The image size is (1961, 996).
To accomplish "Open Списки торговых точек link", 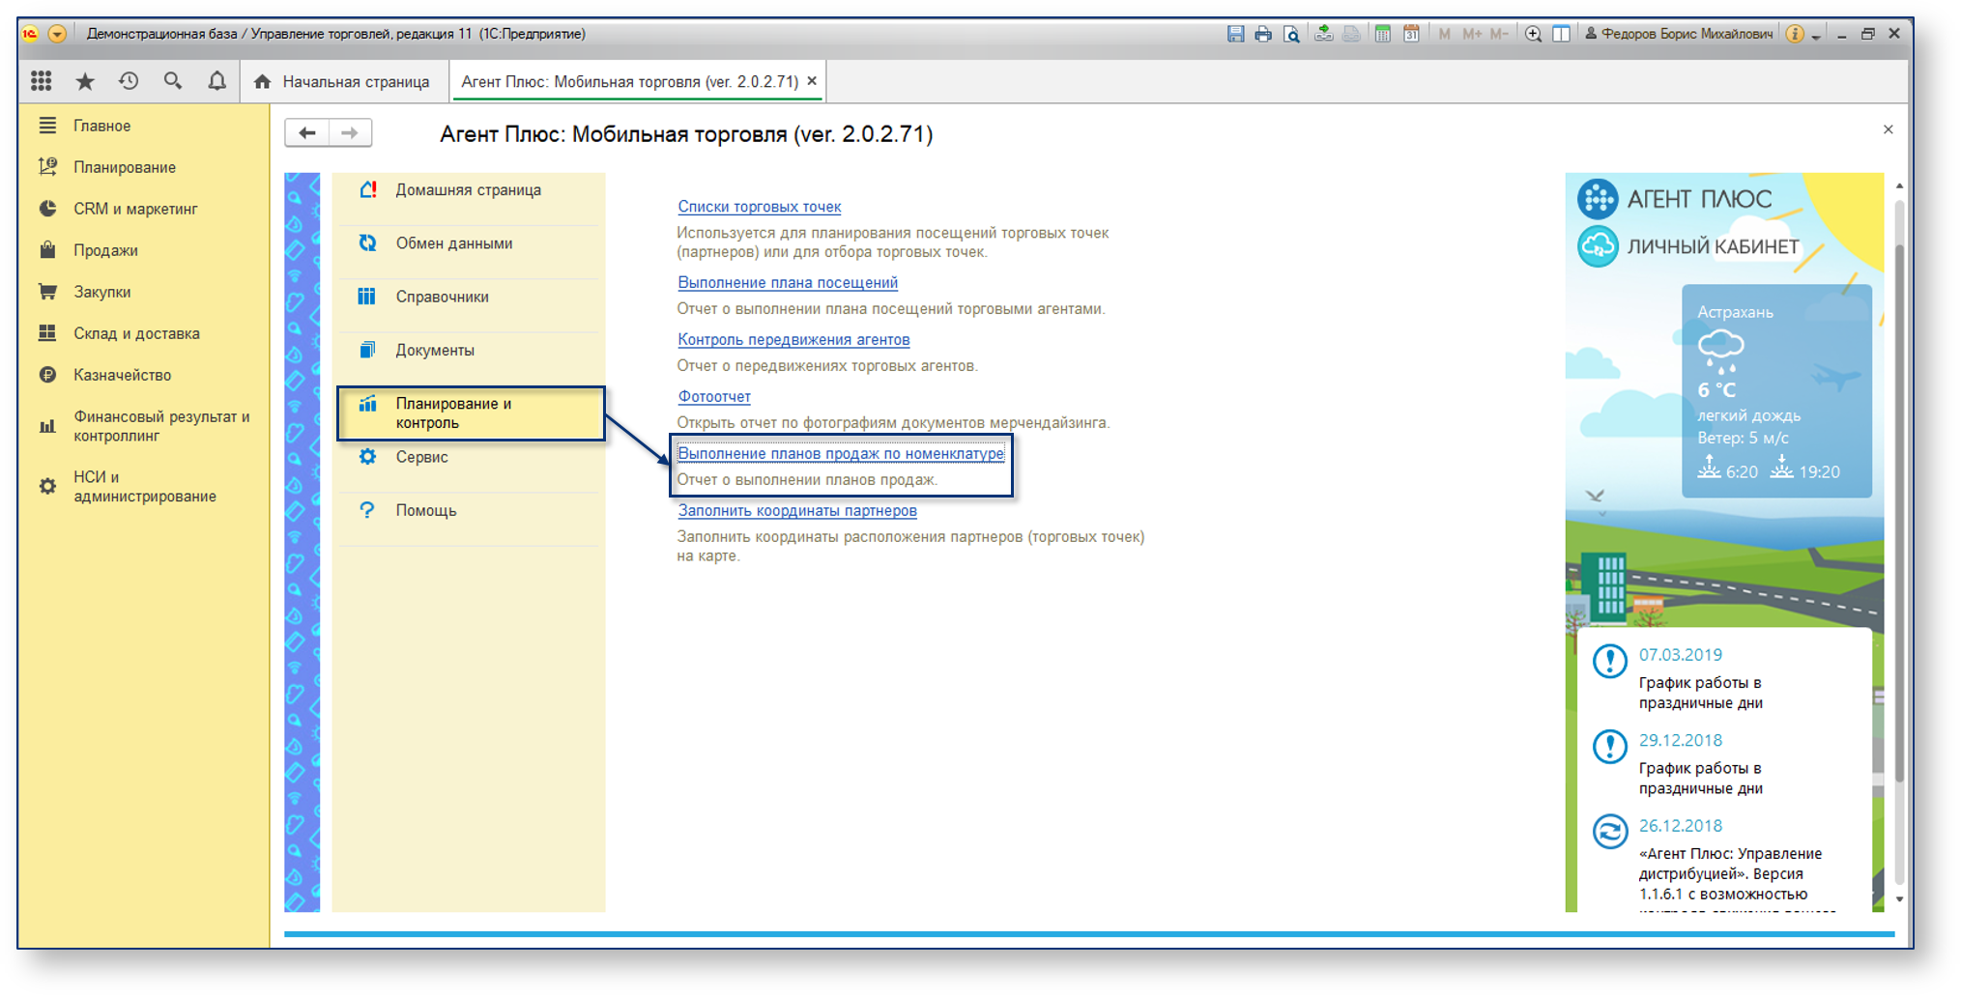I will [759, 207].
